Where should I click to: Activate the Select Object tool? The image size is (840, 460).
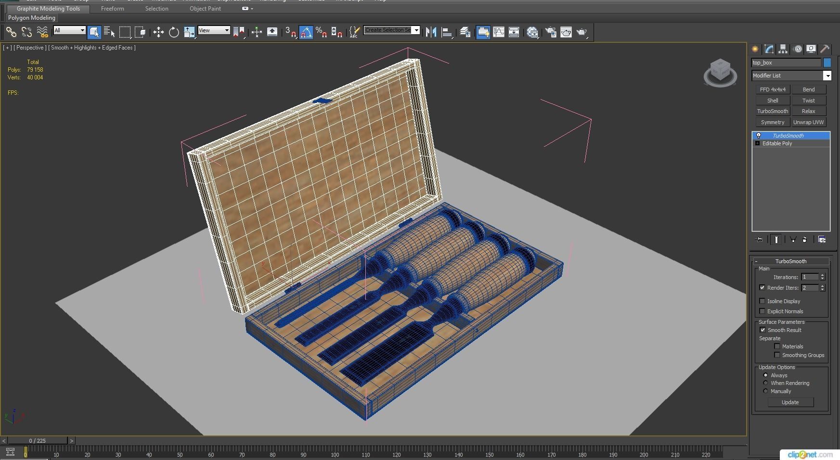[94, 32]
